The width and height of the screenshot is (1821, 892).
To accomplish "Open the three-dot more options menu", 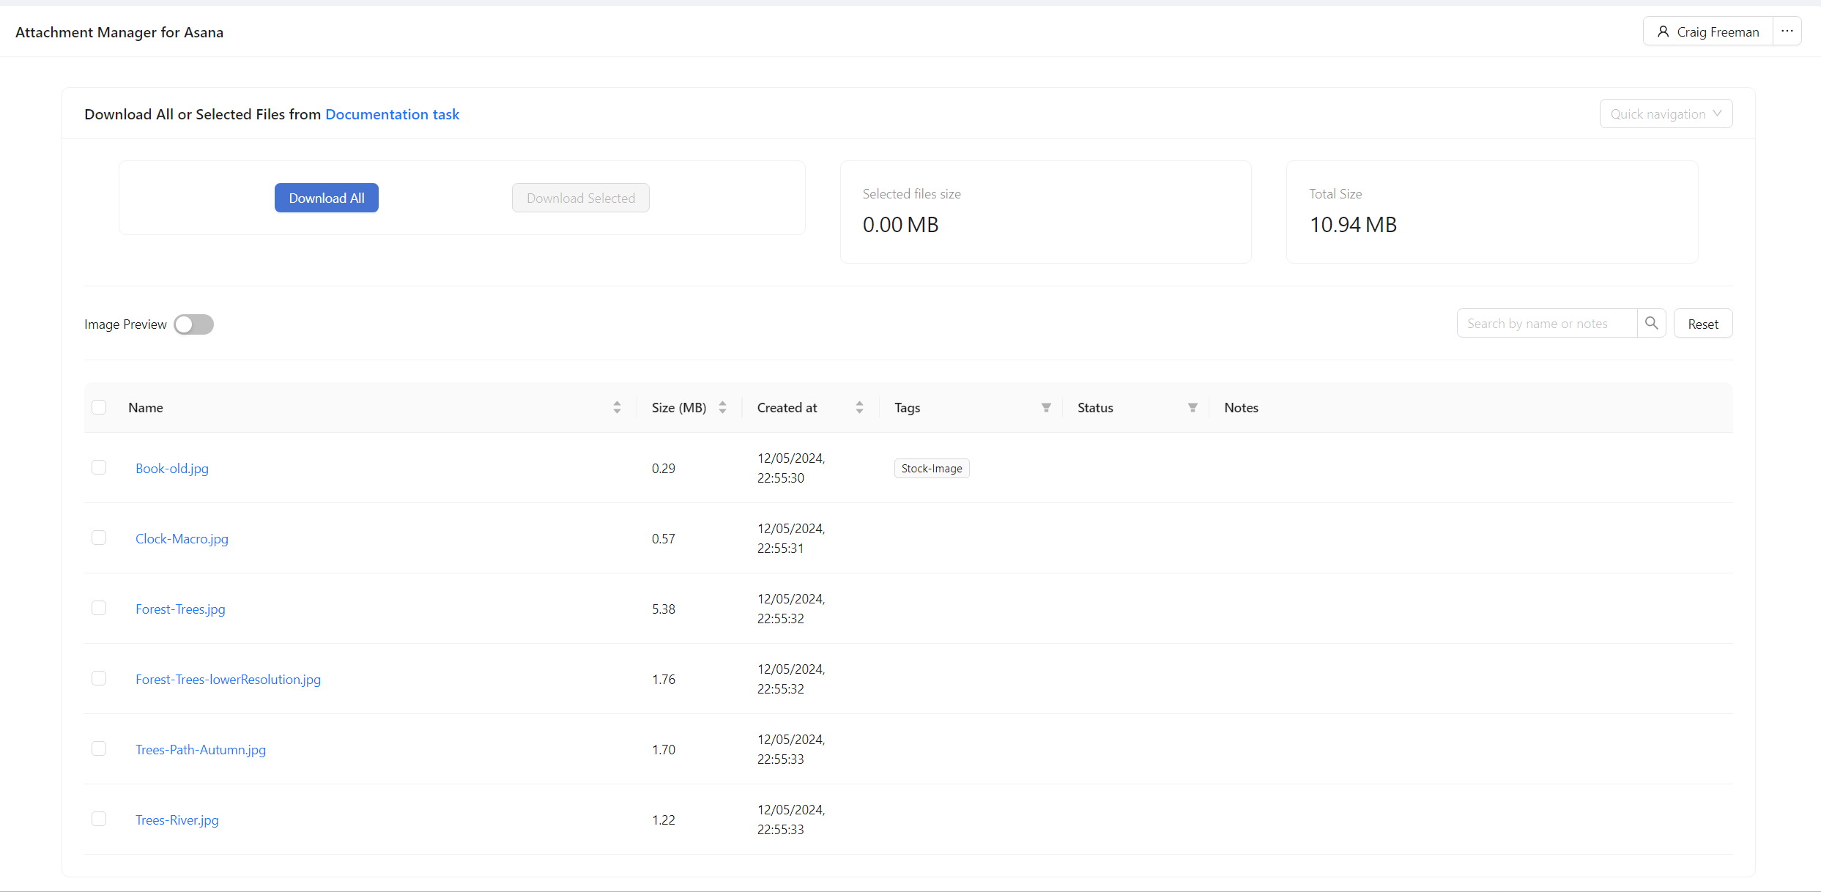I will (1787, 31).
